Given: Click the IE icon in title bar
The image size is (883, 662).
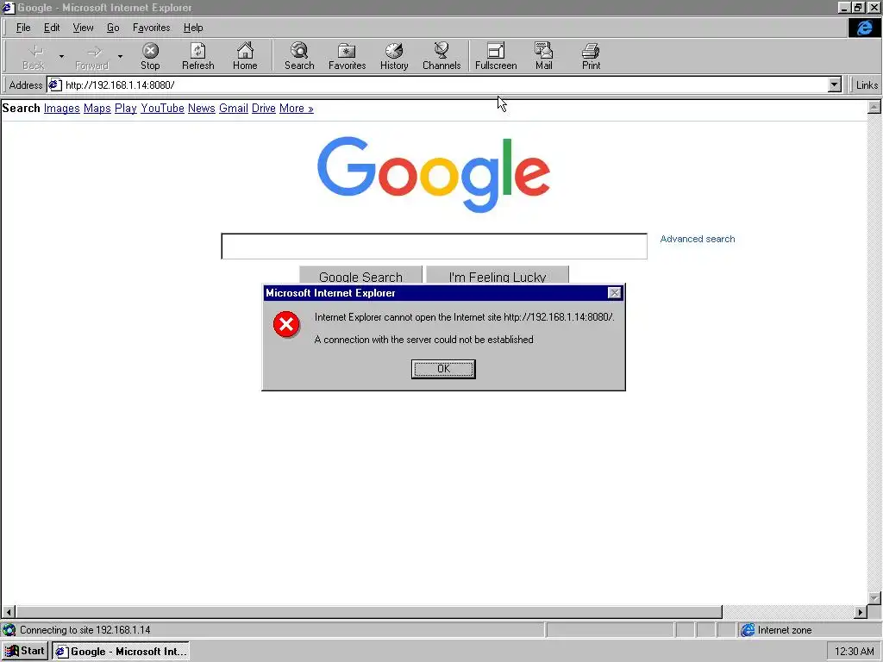Looking at the screenshot, I should [8, 7].
